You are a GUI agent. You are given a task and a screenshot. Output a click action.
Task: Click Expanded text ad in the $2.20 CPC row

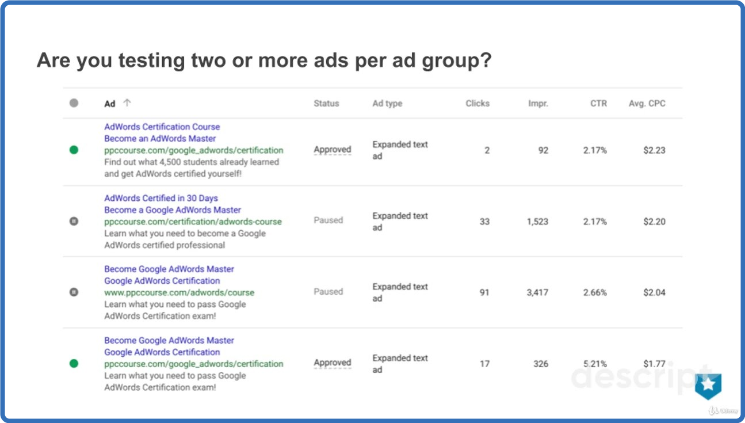click(400, 222)
